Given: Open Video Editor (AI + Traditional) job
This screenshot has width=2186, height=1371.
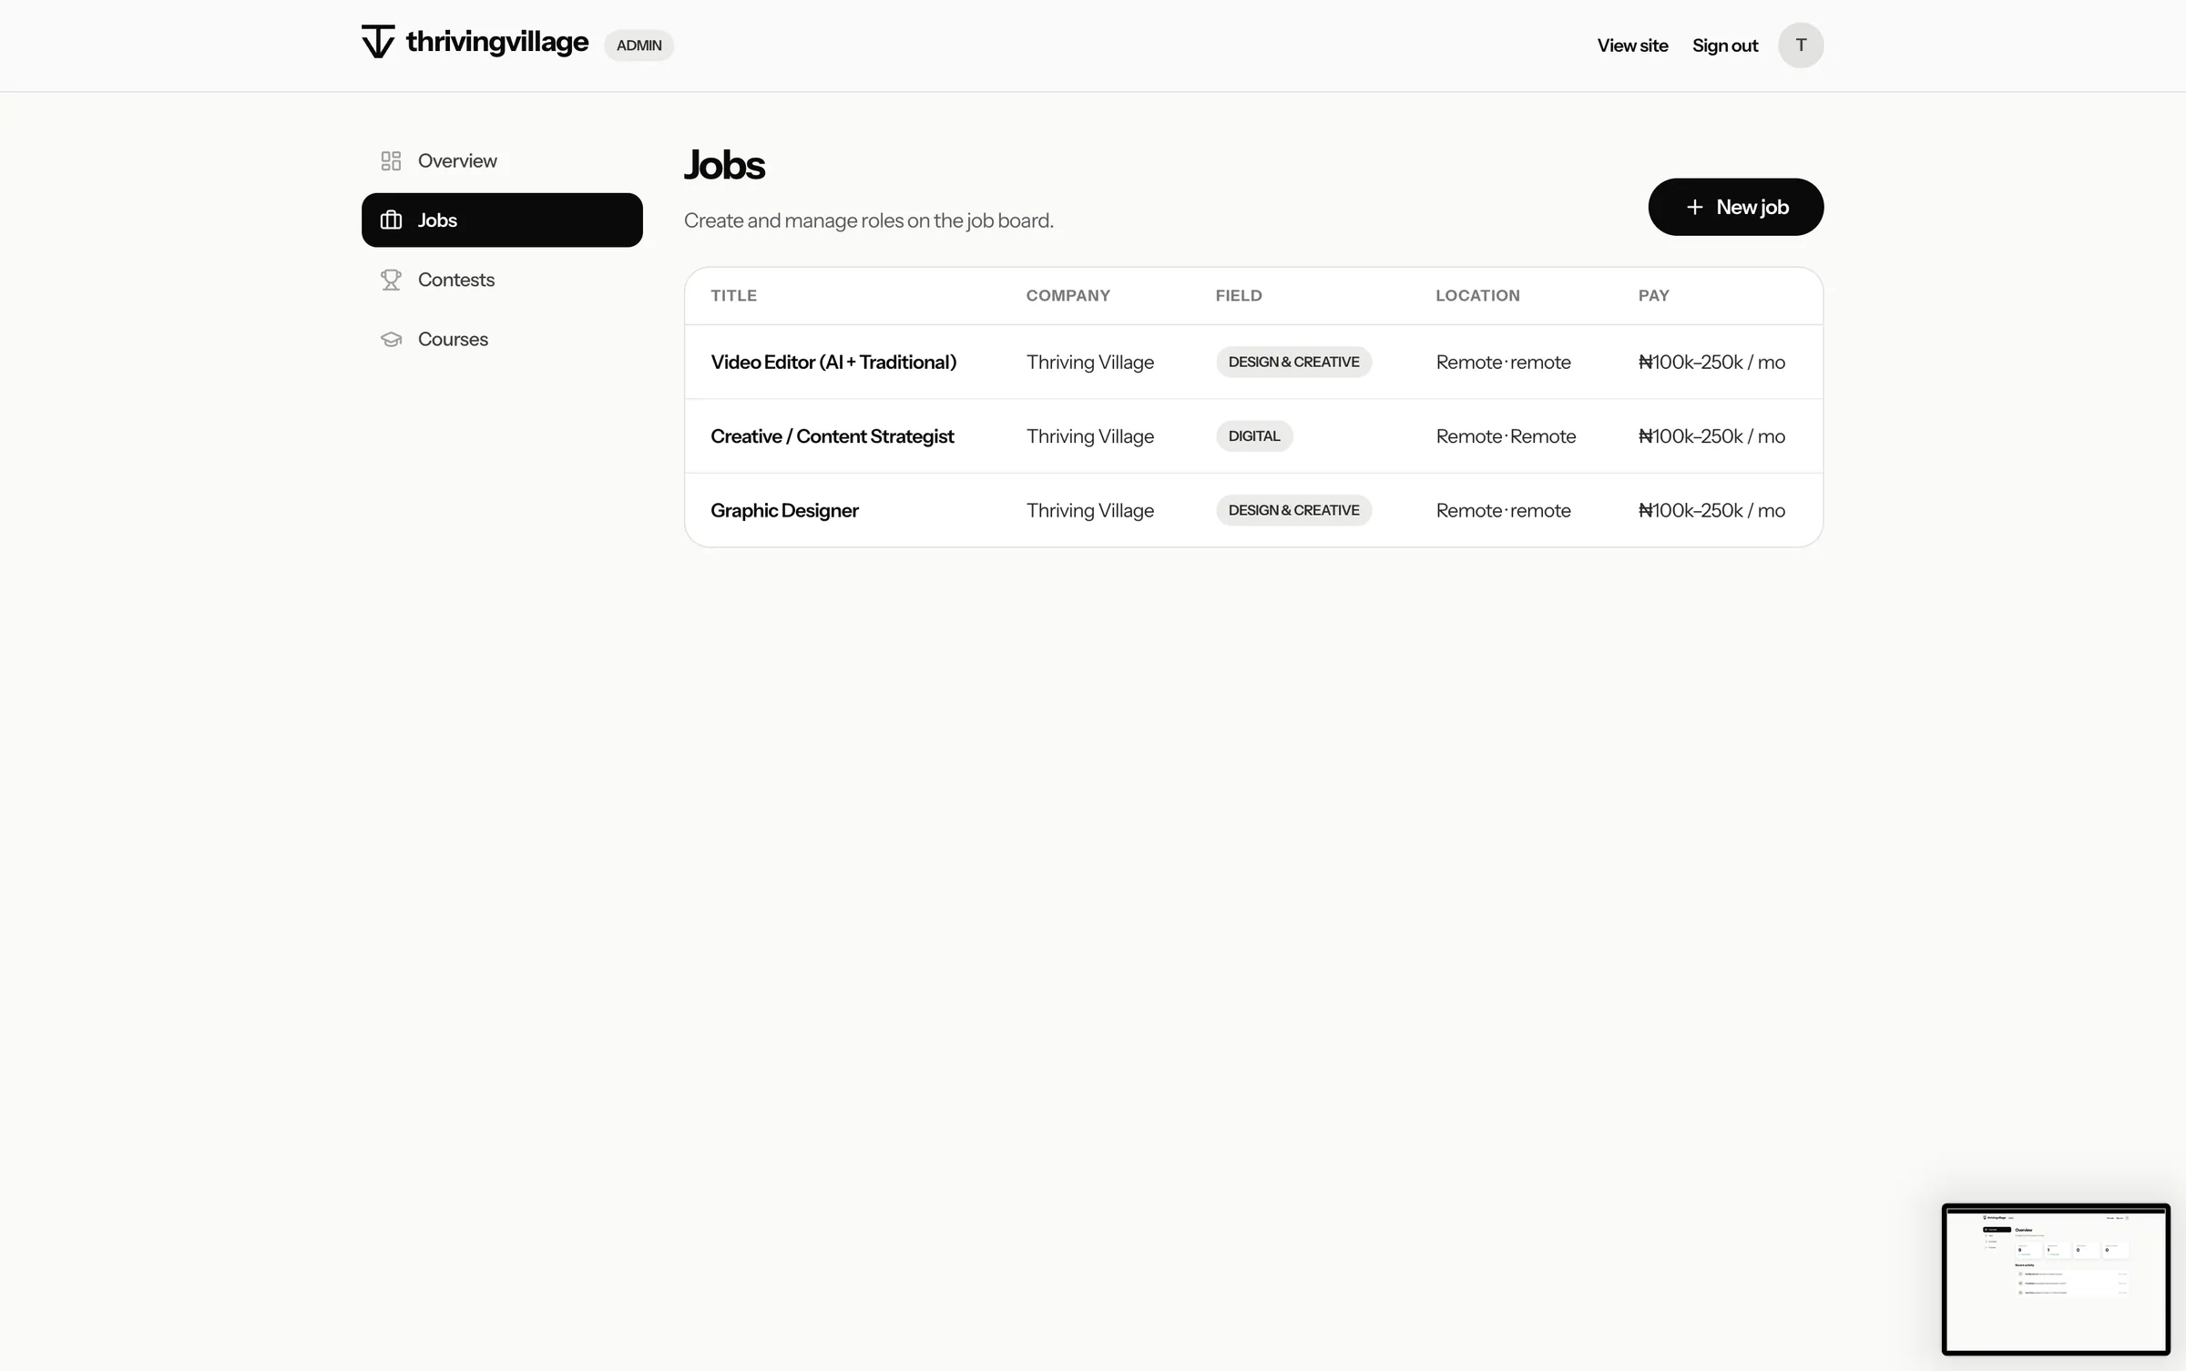Looking at the screenshot, I should (833, 362).
